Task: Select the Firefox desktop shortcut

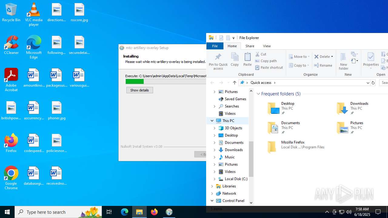Action: pyautogui.click(x=11, y=143)
